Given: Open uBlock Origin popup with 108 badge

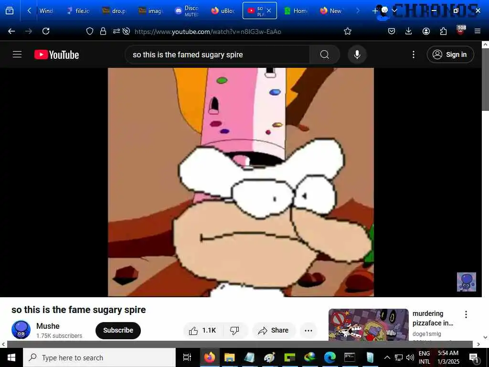Looking at the screenshot, I should coord(461,30).
